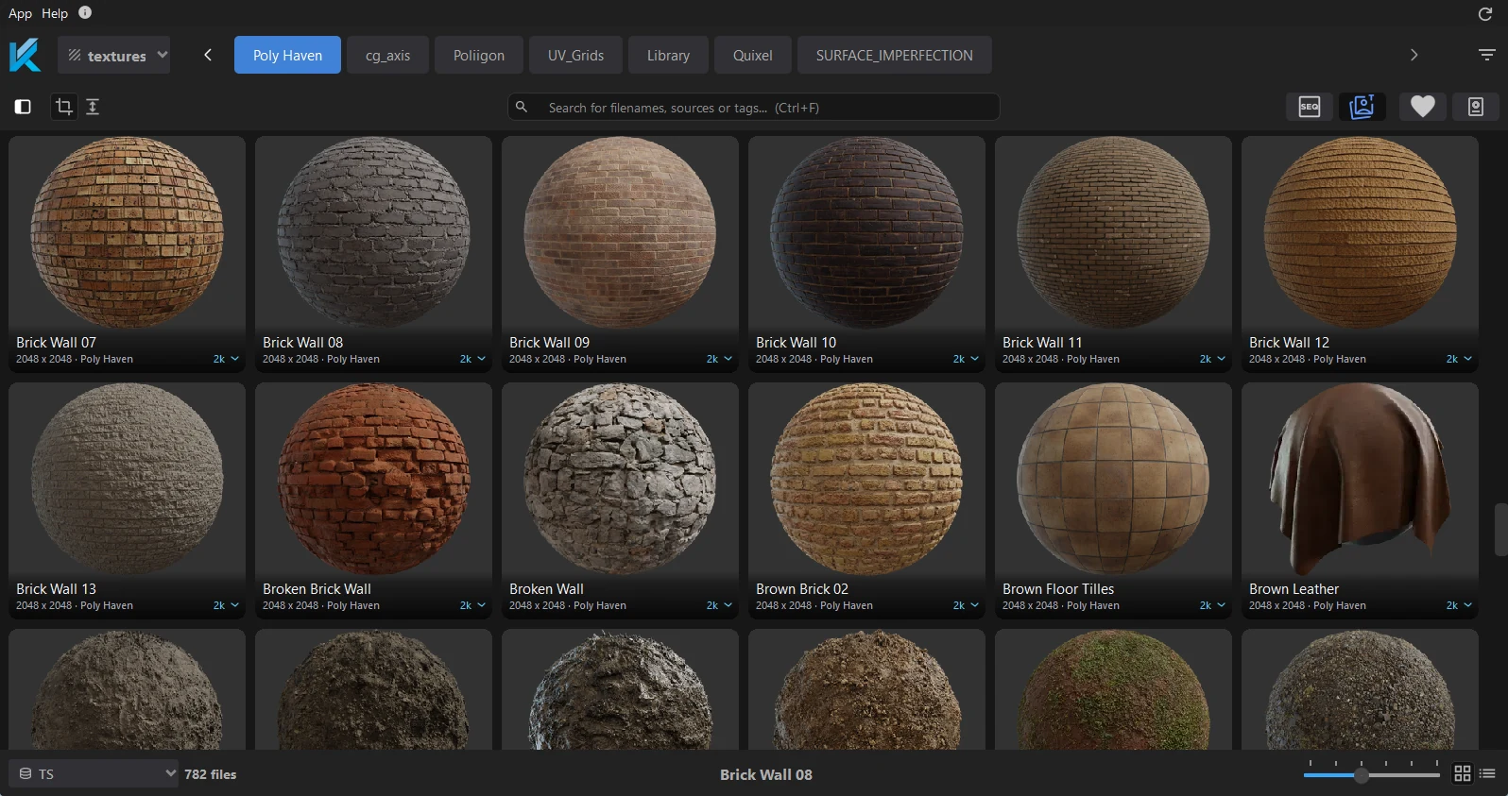The width and height of the screenshot is (1508, 796).
Task: Switch to grid view icon
Action: pyautogui.click(x=1463, y=773)
